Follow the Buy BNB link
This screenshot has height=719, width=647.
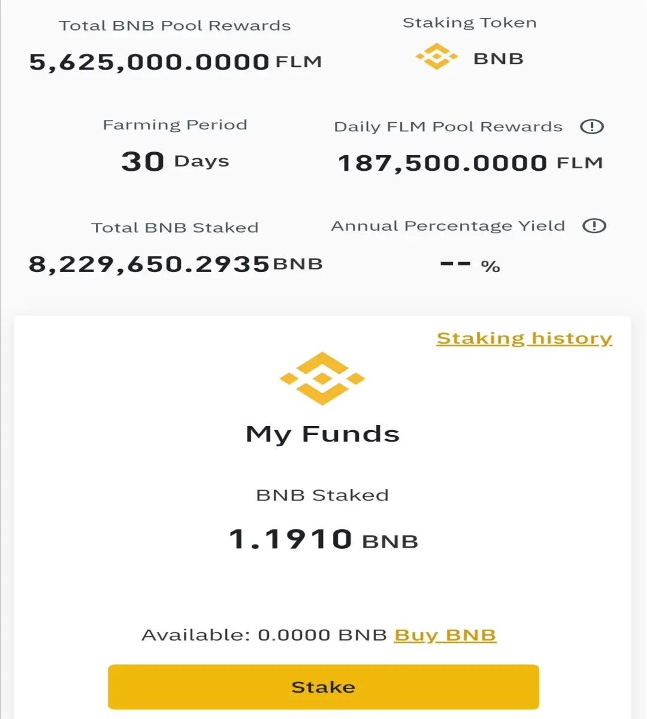tap(445, 635)
